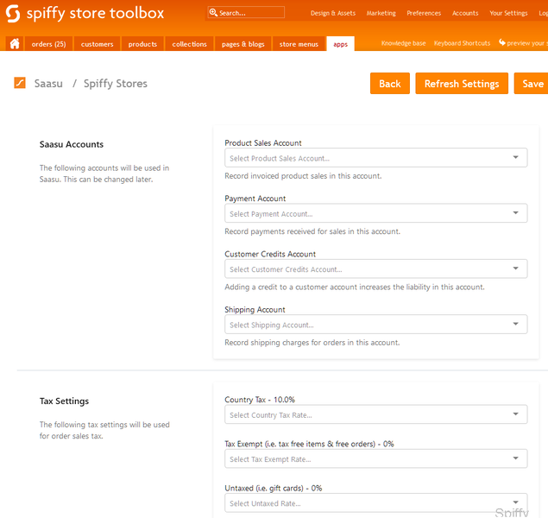Click the Save button
Screen dimensions: 548x518
(x=532, y=84)
